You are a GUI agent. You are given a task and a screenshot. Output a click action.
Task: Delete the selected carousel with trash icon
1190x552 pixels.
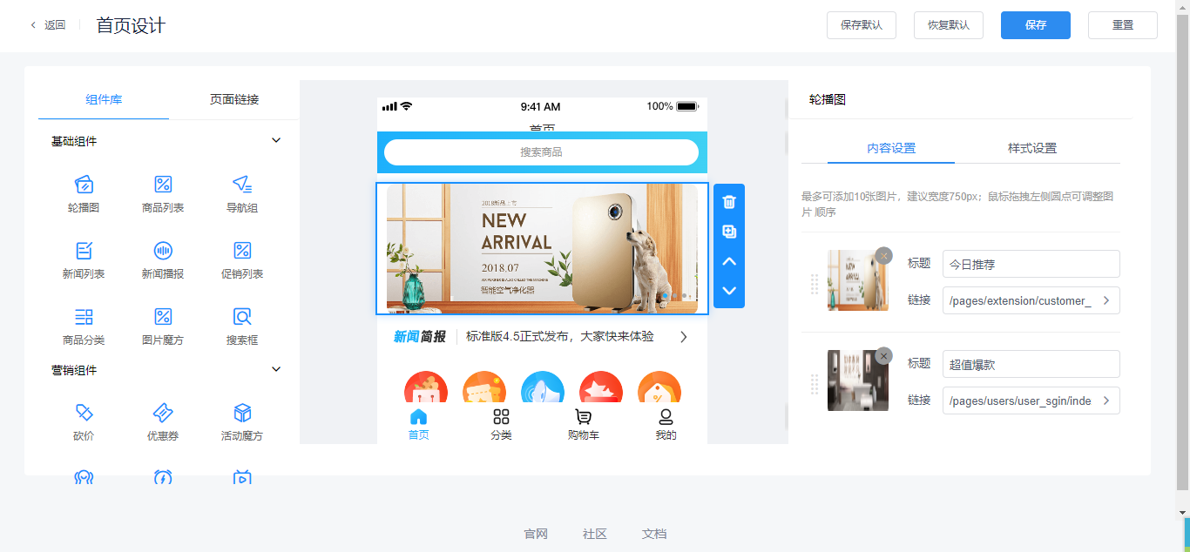729,202
